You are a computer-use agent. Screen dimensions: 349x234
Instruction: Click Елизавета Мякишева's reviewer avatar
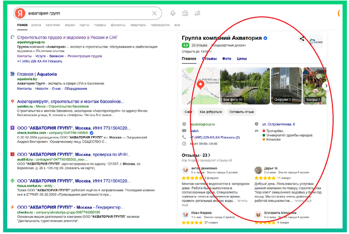[x=258, y=215]
